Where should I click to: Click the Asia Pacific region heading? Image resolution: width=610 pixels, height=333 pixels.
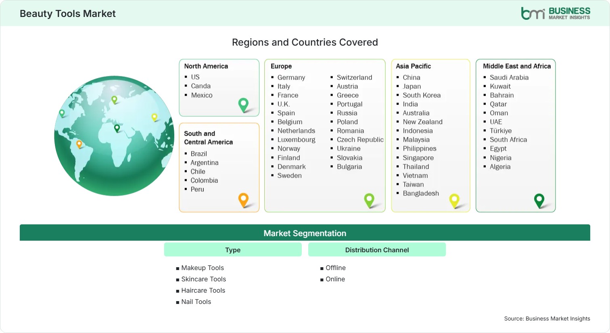point(414,66)
